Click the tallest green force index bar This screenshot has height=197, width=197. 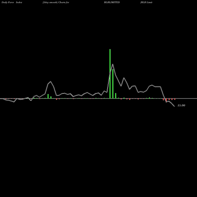pos(110,74)
